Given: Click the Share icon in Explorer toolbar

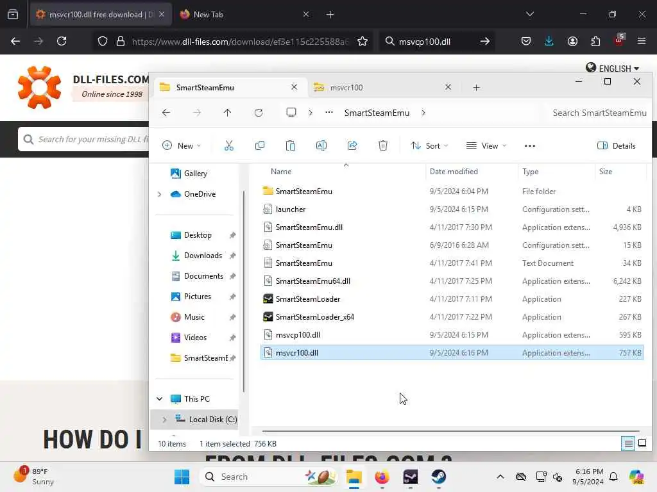Looking at the screenshot, I should click(352, 145).
